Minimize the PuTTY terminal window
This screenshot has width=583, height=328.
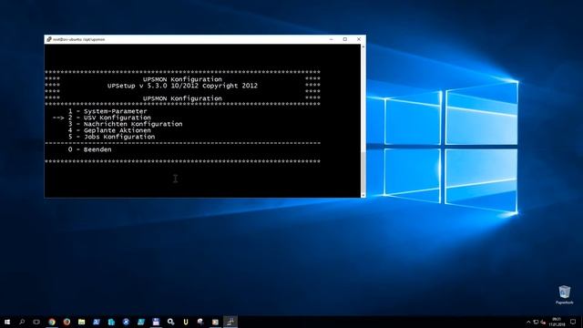(x=332, y=39)
